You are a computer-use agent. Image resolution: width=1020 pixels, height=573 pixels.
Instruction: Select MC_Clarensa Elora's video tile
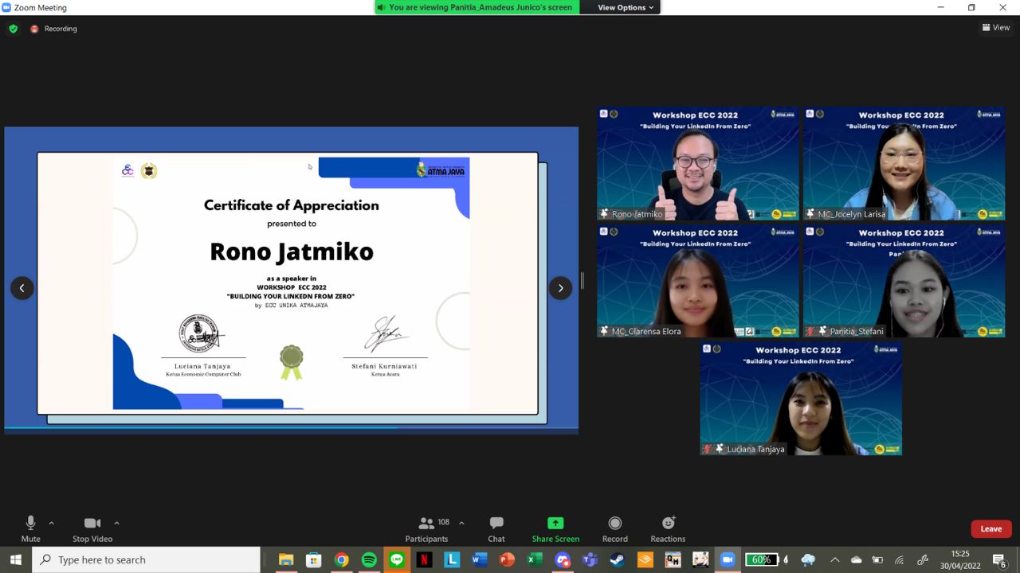(x=697, y=281)
